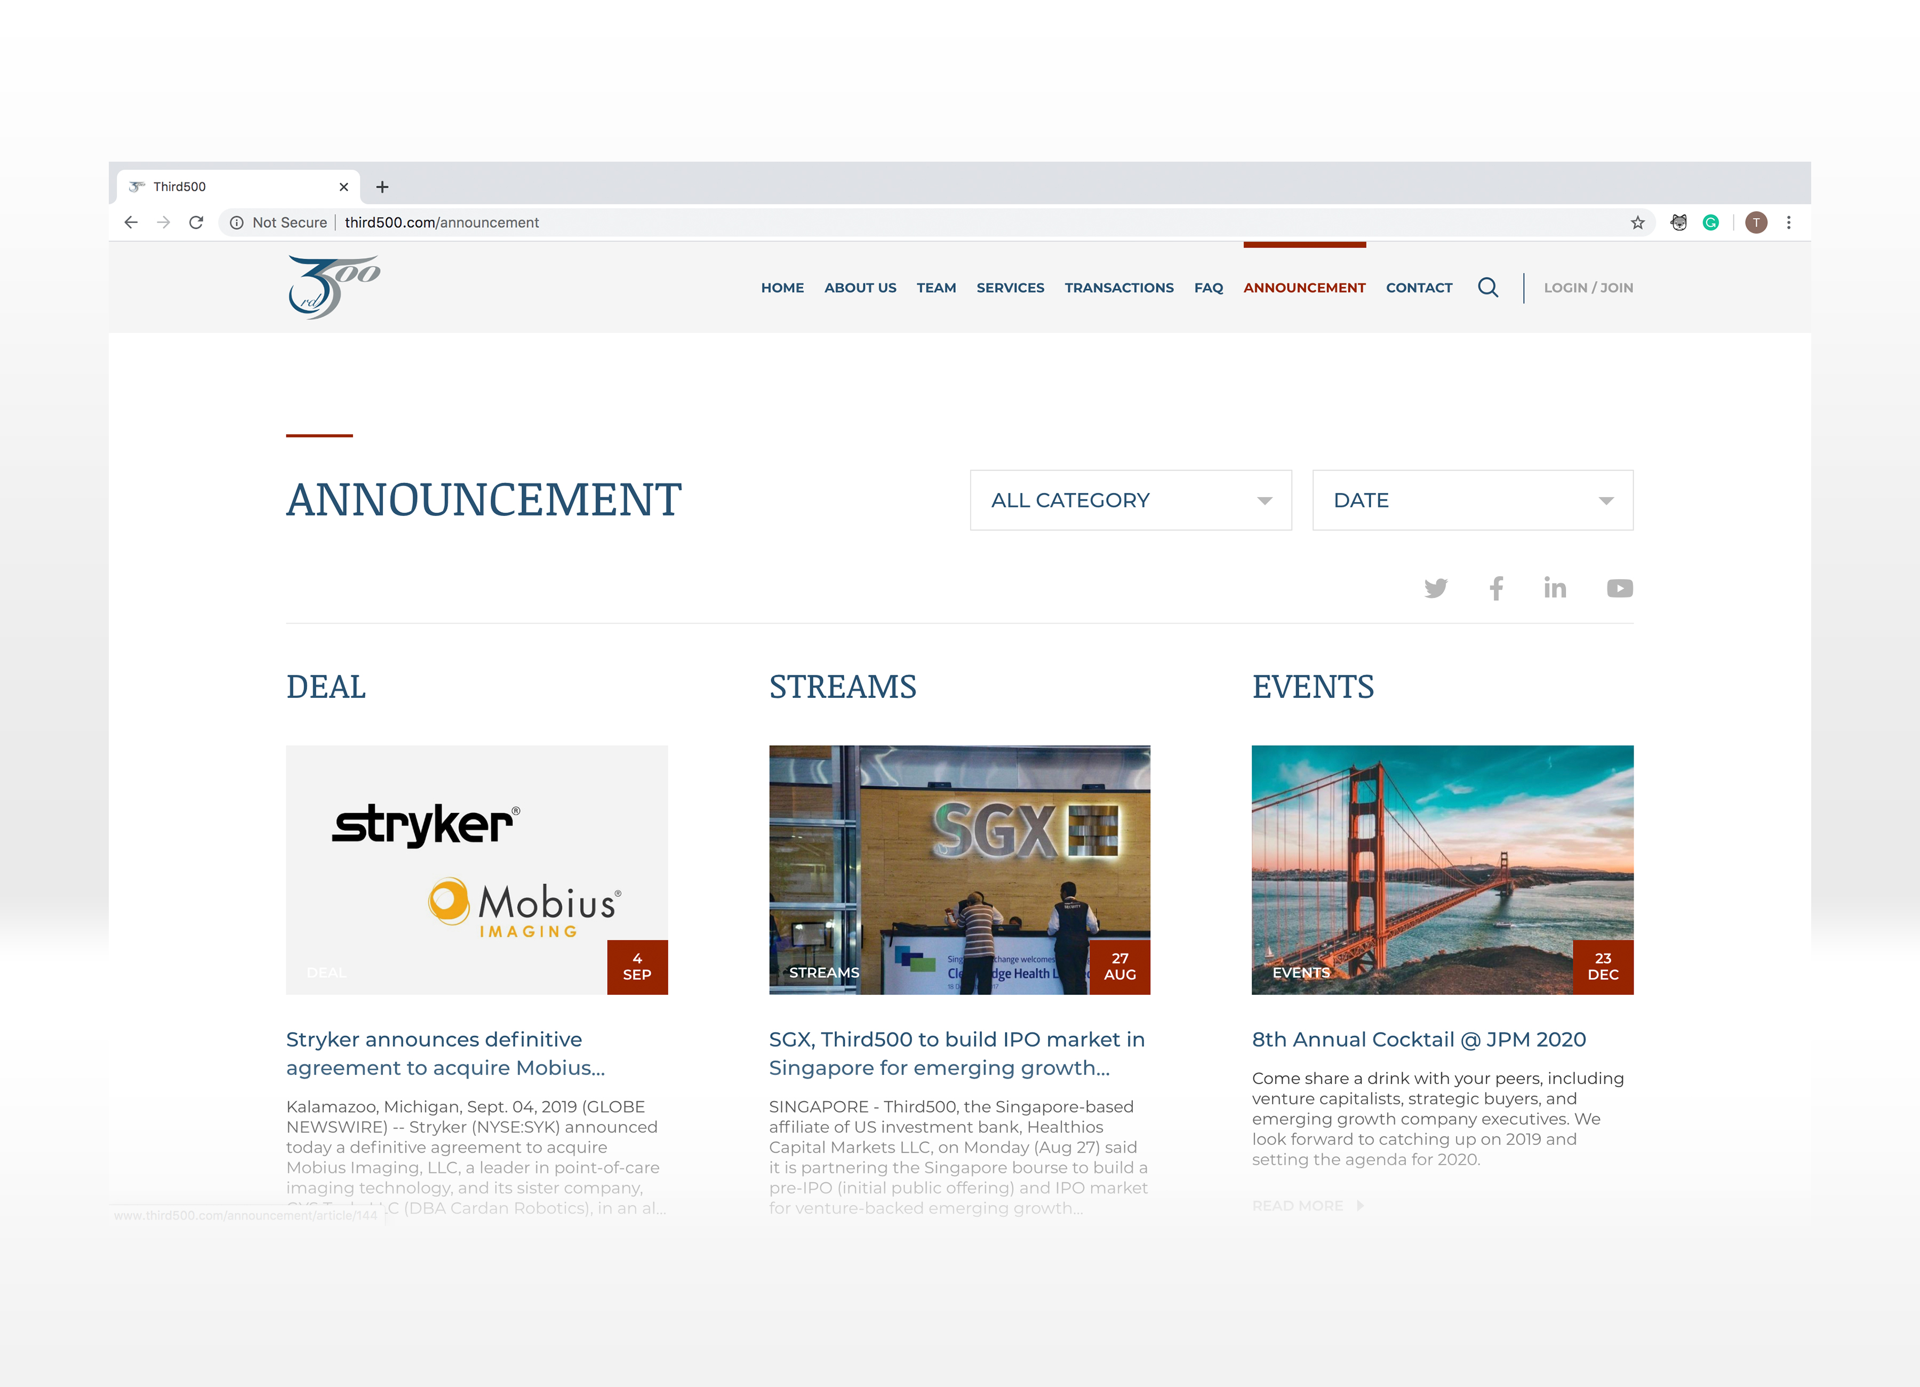Image resolution: width=1920 pixels, height=1387 pixels.
Task: Go to Transactions menu item
Action: click(x=1118, y=288)
